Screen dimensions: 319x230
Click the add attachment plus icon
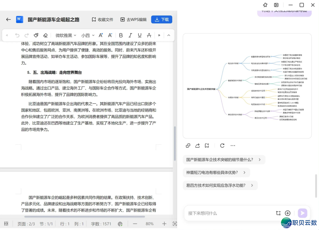pyautogui.click(x=287, y=213)
